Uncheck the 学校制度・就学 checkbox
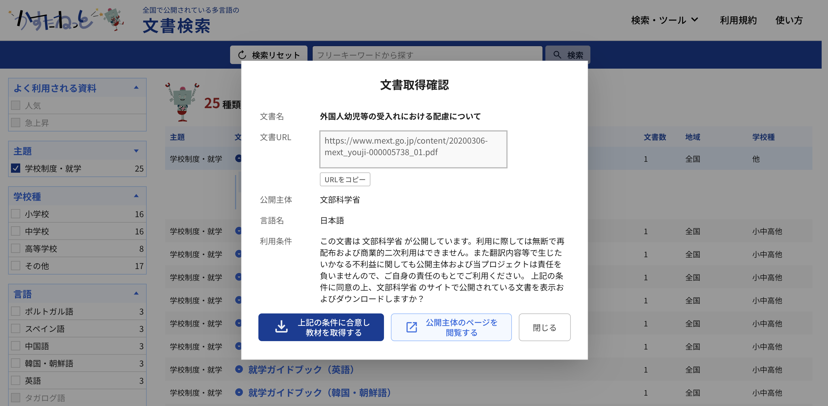 [15, 168]
